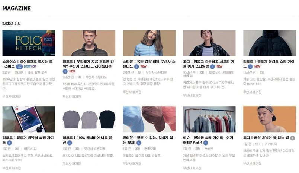Click the comment badge on the 코디 fall styling article

pos(212,66)
